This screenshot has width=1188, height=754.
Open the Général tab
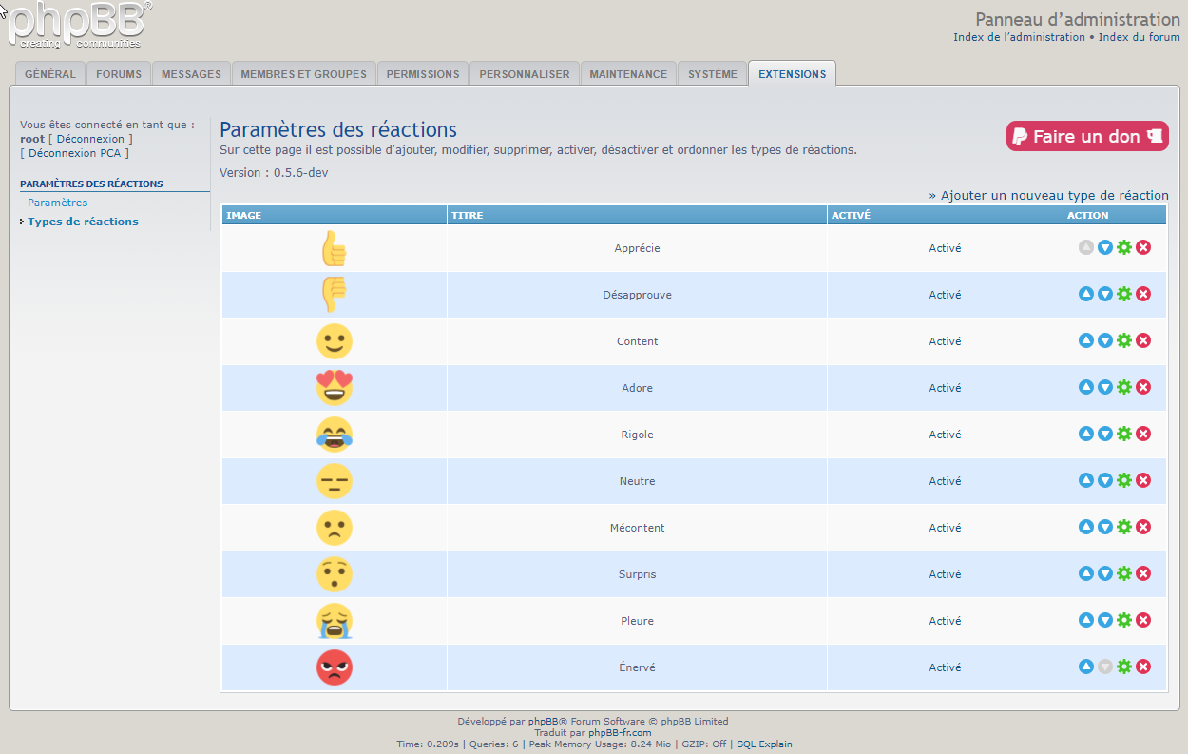point(50,74)
